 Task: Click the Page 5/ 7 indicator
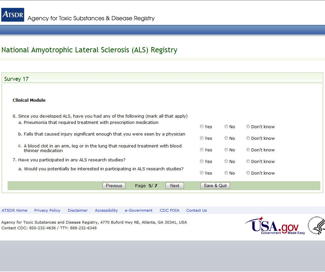(146, 186)
